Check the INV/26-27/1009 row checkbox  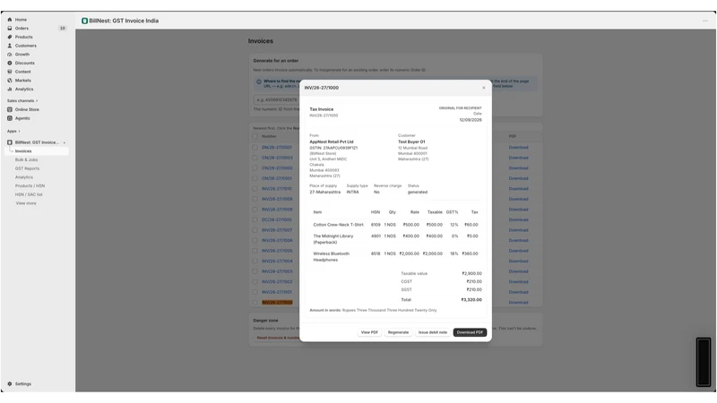[x=255, y=199]
